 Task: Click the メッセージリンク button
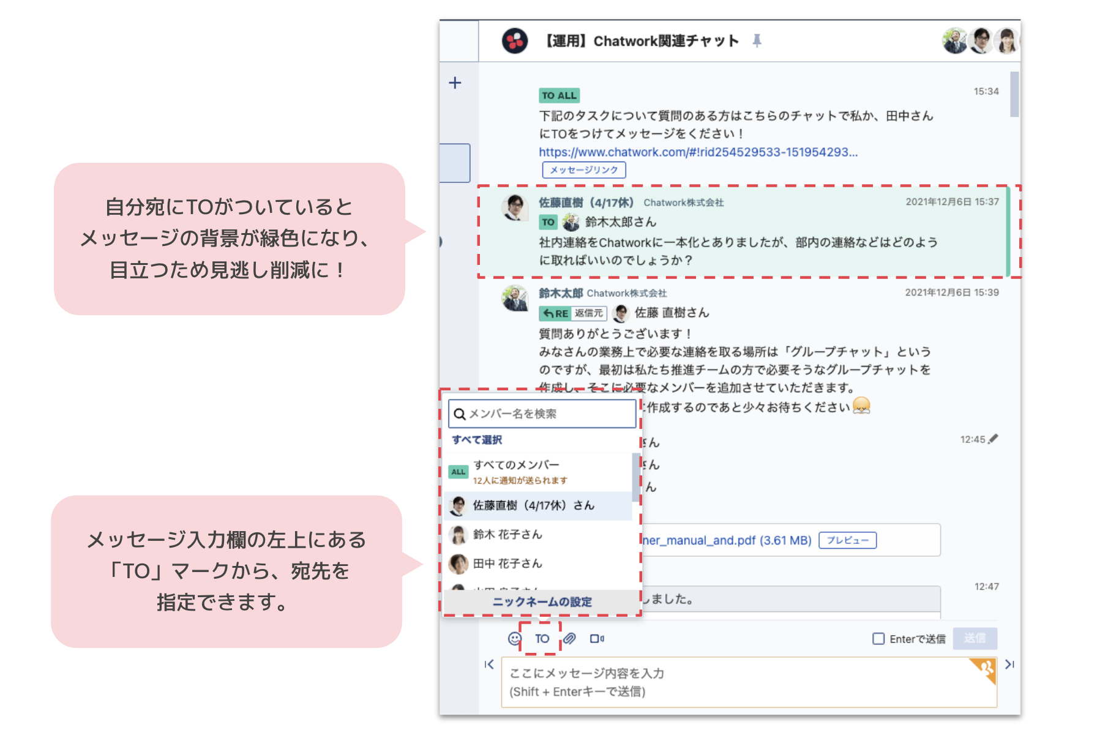(584, 170)
